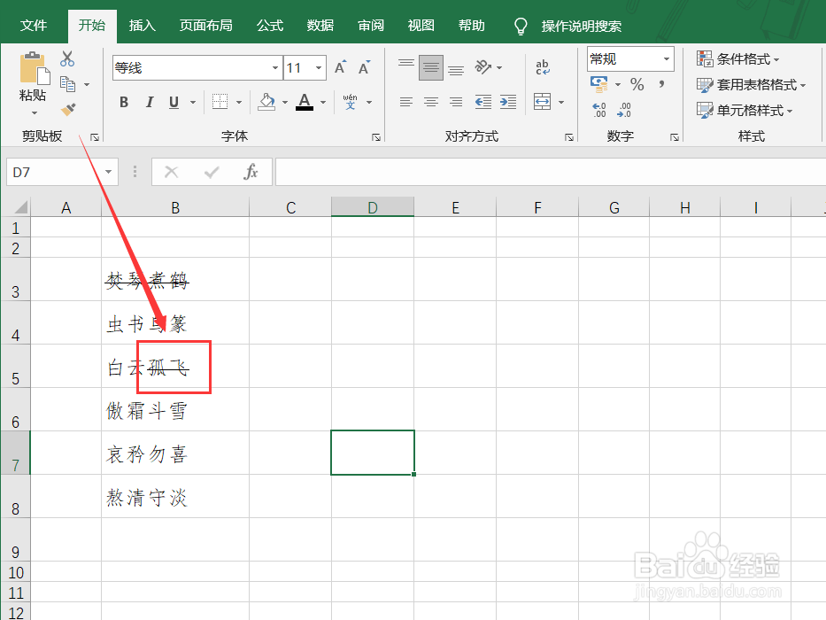
Task: Open the insert function fx button
Action: 251,172
